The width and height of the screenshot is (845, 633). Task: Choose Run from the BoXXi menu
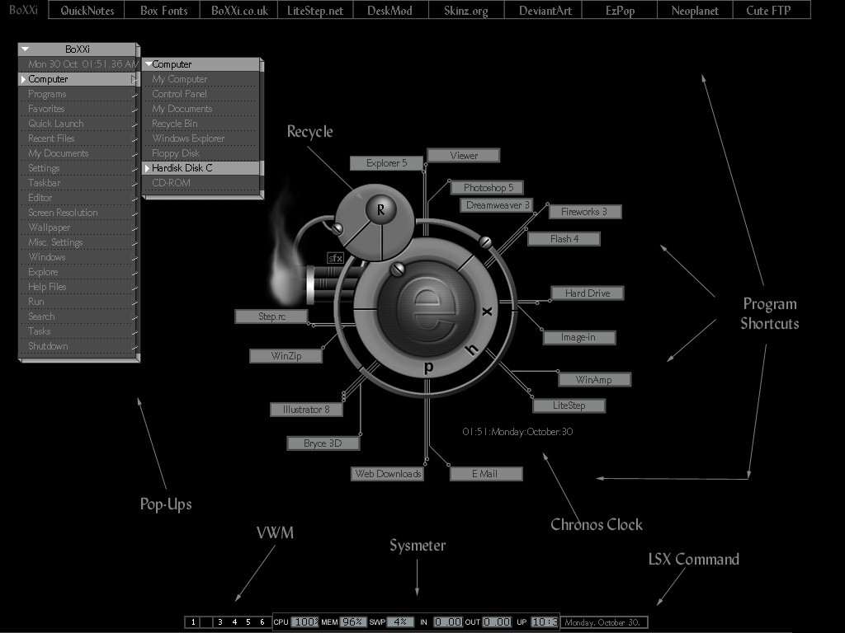(78, 302)
